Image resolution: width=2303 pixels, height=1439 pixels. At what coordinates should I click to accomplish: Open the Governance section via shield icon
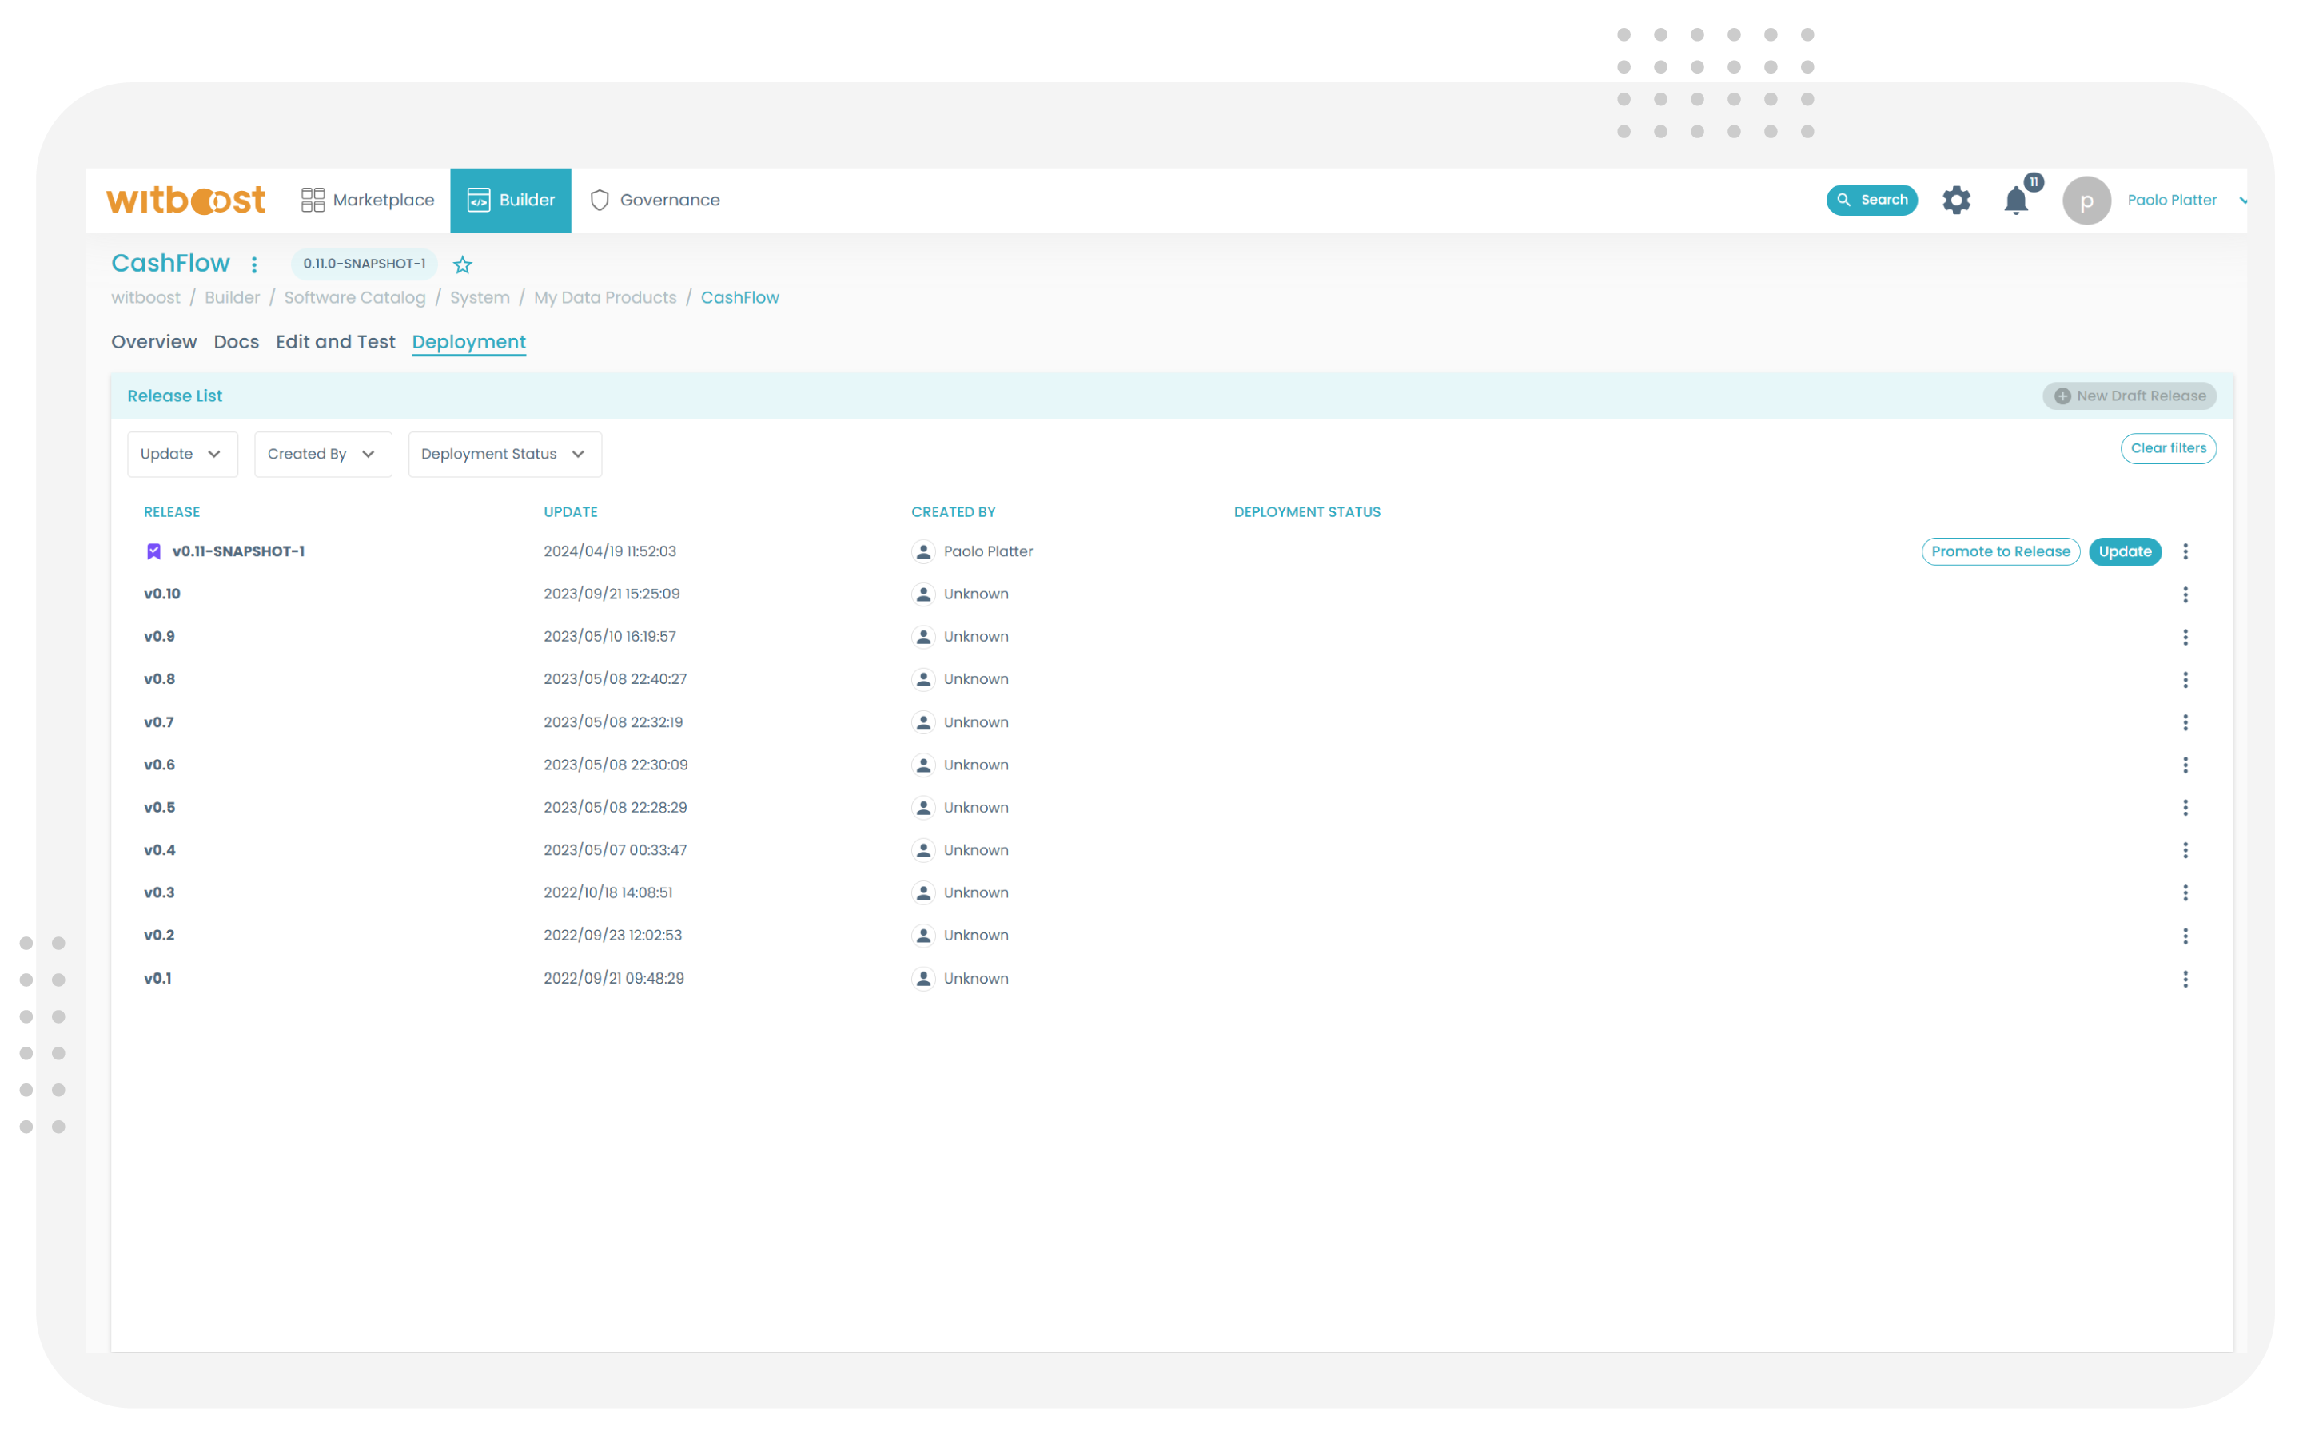pos(599,200)
